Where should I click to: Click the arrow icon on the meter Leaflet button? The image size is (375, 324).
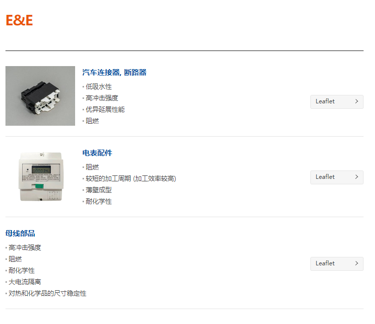(x=357, y=177)
